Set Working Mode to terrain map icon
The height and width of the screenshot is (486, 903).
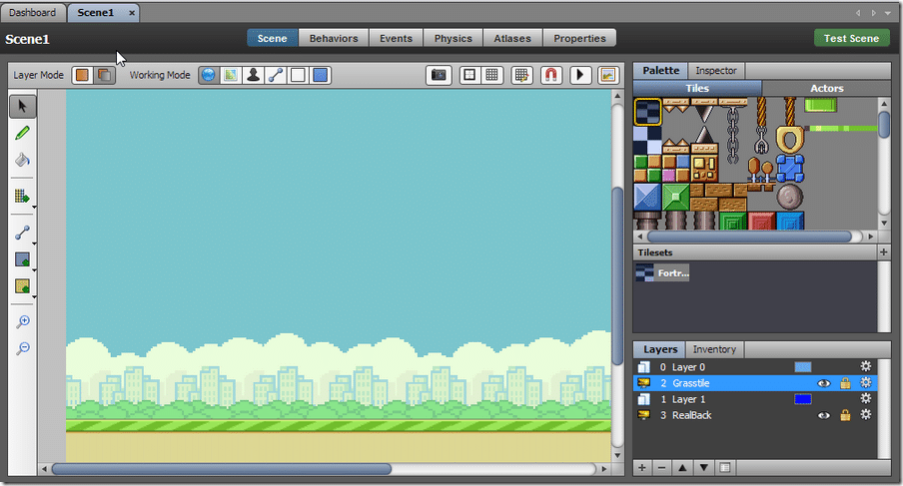coord(231,75)
